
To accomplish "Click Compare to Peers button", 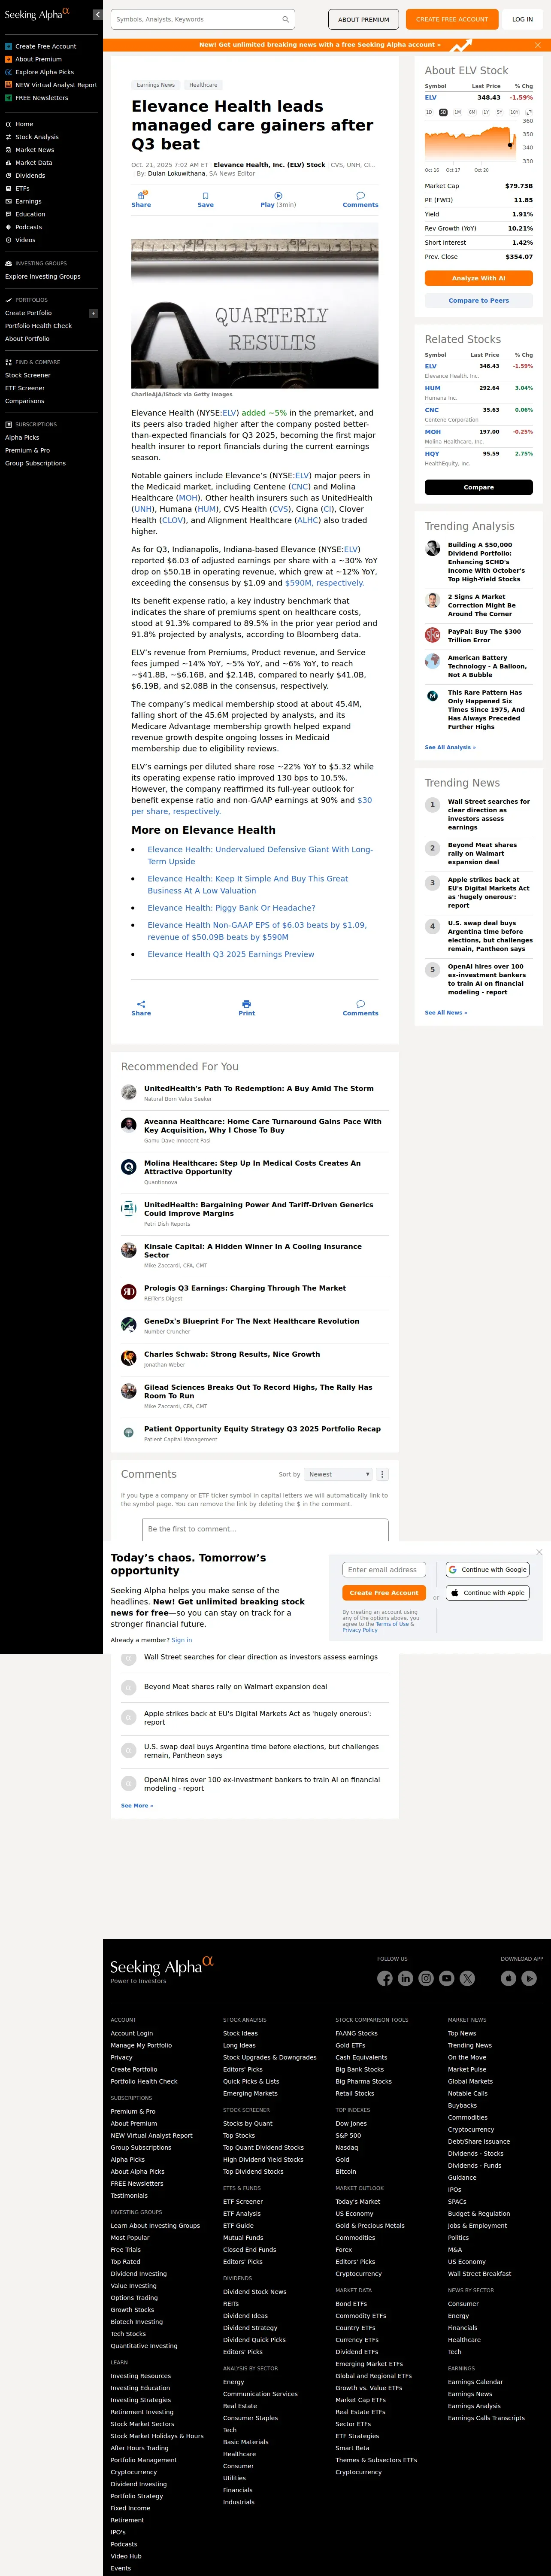I will click(479, 300).
